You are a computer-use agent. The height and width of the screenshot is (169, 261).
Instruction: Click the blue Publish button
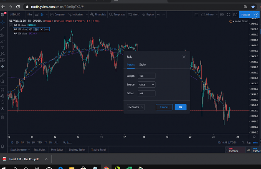tap(246, 15)
